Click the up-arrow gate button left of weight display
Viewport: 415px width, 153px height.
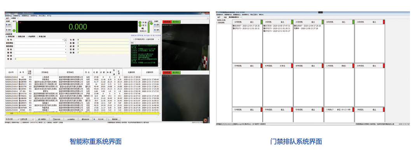pos(9,25)
